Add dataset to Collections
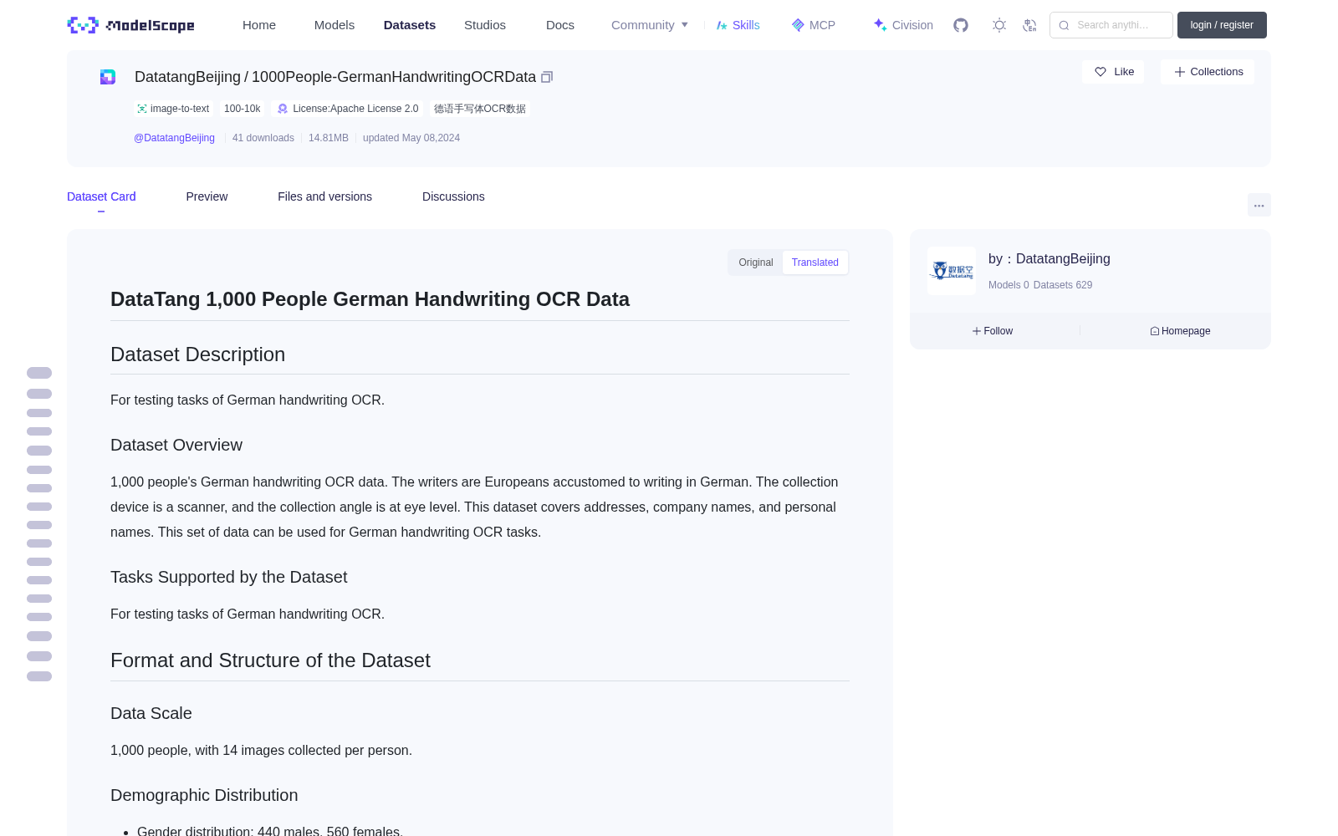This screenshot has width=1338, height=836. click(1208, 72)
